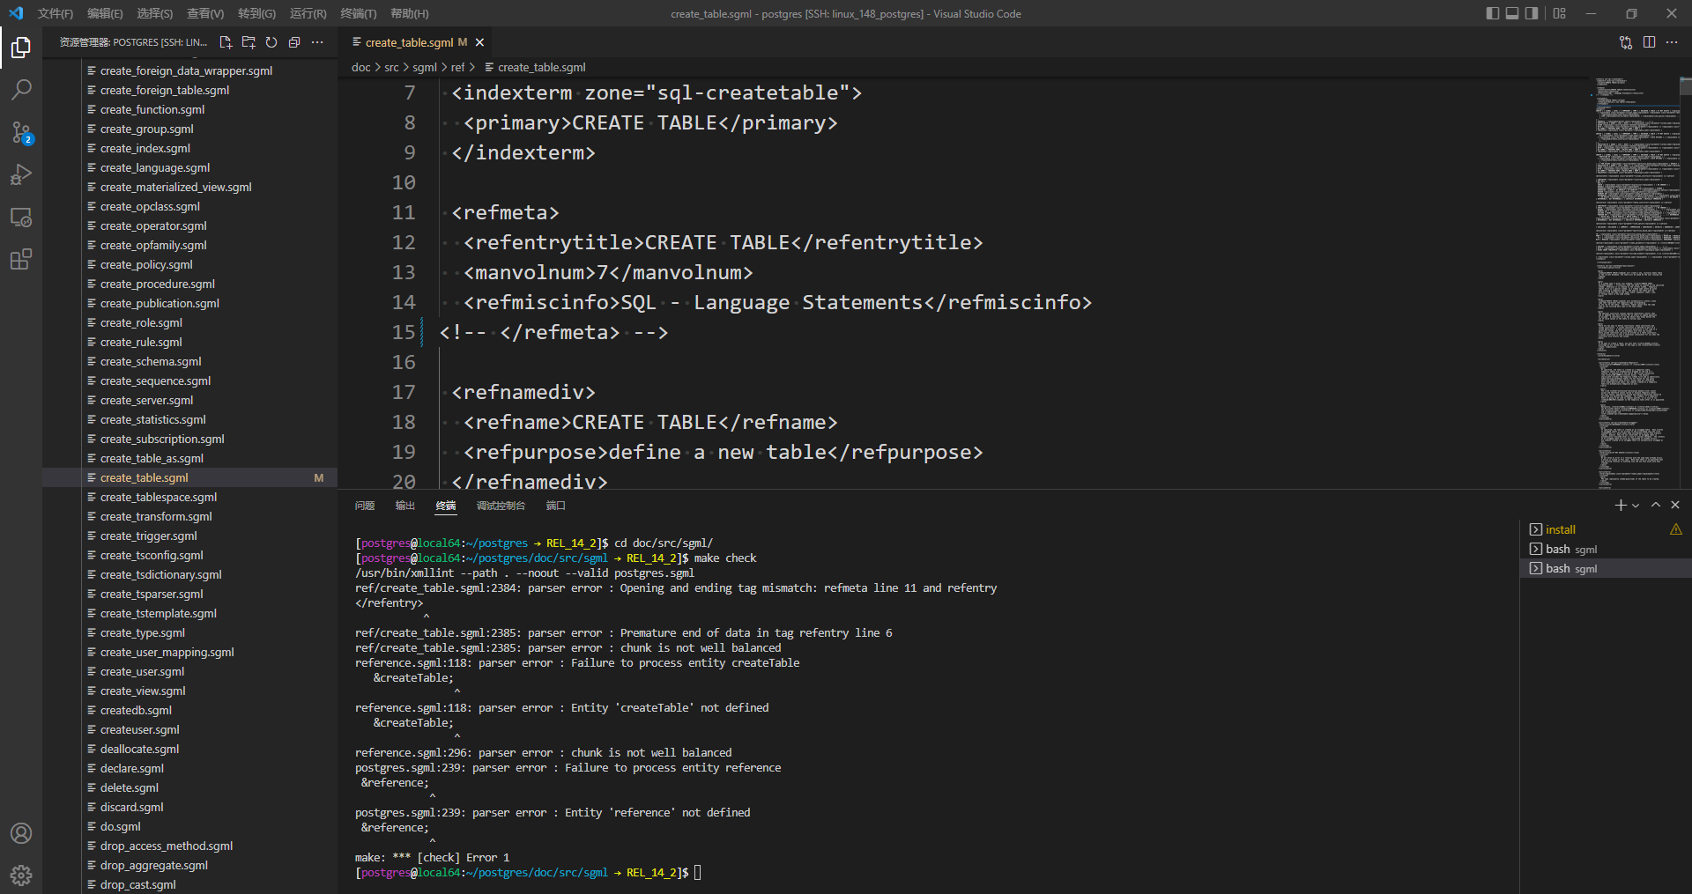Click the editor minimap overview
The image size is (1692, 894).
click(1636, 282)
